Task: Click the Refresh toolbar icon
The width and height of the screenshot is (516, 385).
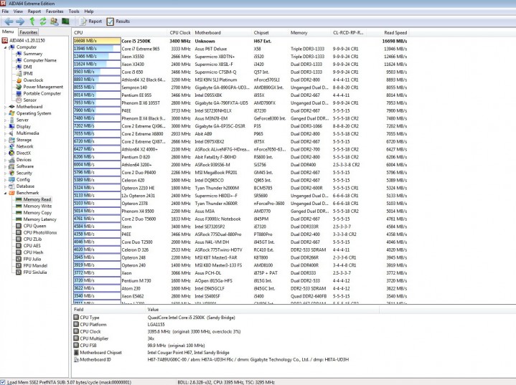Action: pyautogui.click(x=43, y=22)
